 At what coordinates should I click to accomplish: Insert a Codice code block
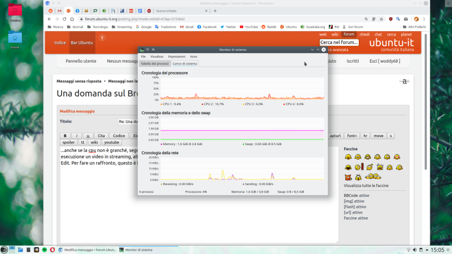point(119,135)
